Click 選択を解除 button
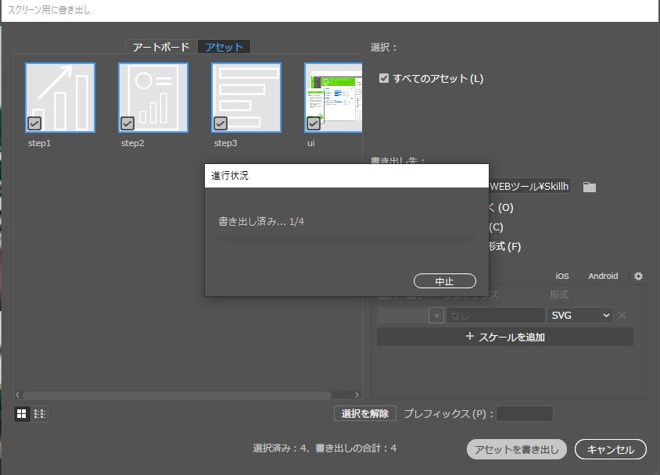The width and height of the screenshot is (660, 475). tap(365, 413)
